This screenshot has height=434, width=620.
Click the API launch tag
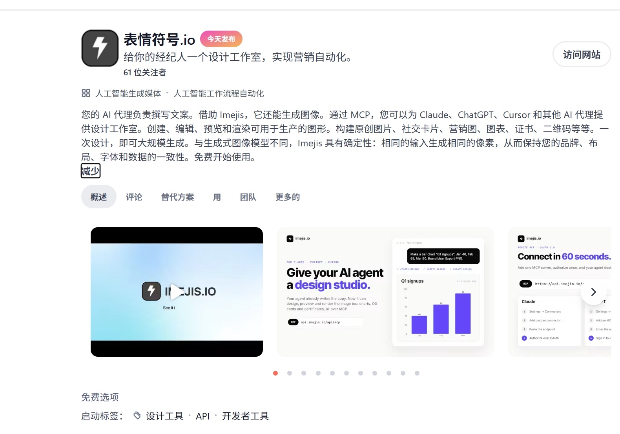[203, 416]
